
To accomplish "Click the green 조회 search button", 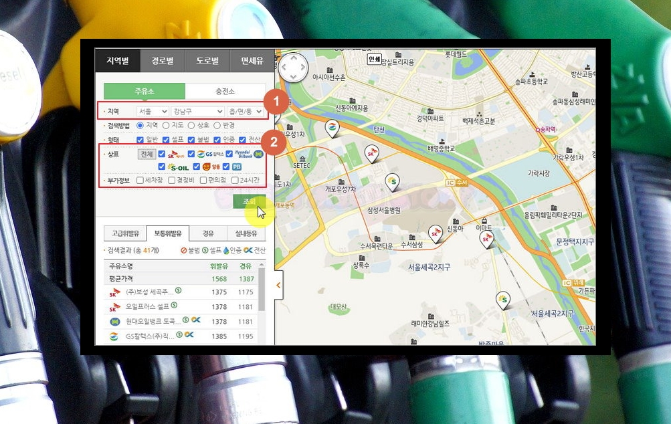I will coord(249,201).
